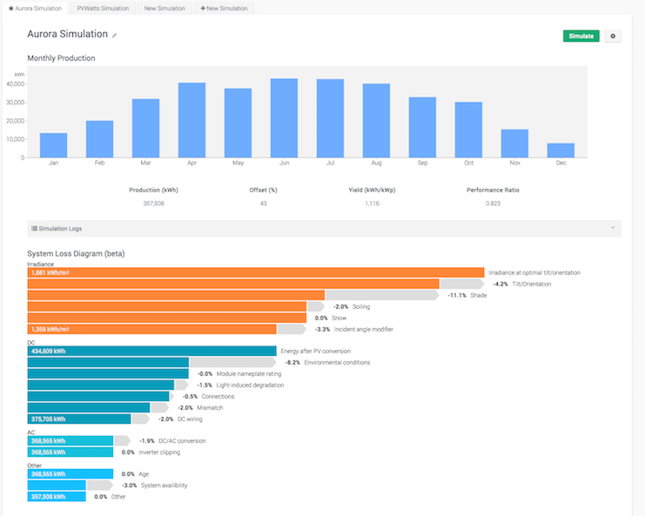Click the DC/AC conversion label
Image resolution: width=645 pixels, height=516 pixels.
tap(182, 441)
